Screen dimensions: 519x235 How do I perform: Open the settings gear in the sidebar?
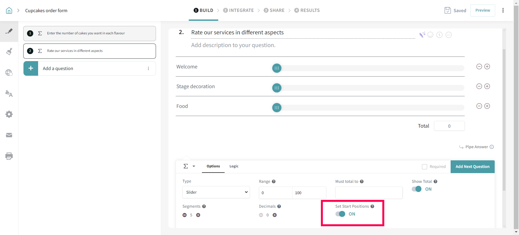coord(9,114)
